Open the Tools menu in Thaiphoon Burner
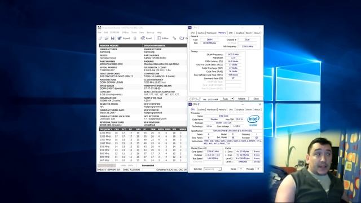This screenshot has height=203, width=361. (134, 33)
